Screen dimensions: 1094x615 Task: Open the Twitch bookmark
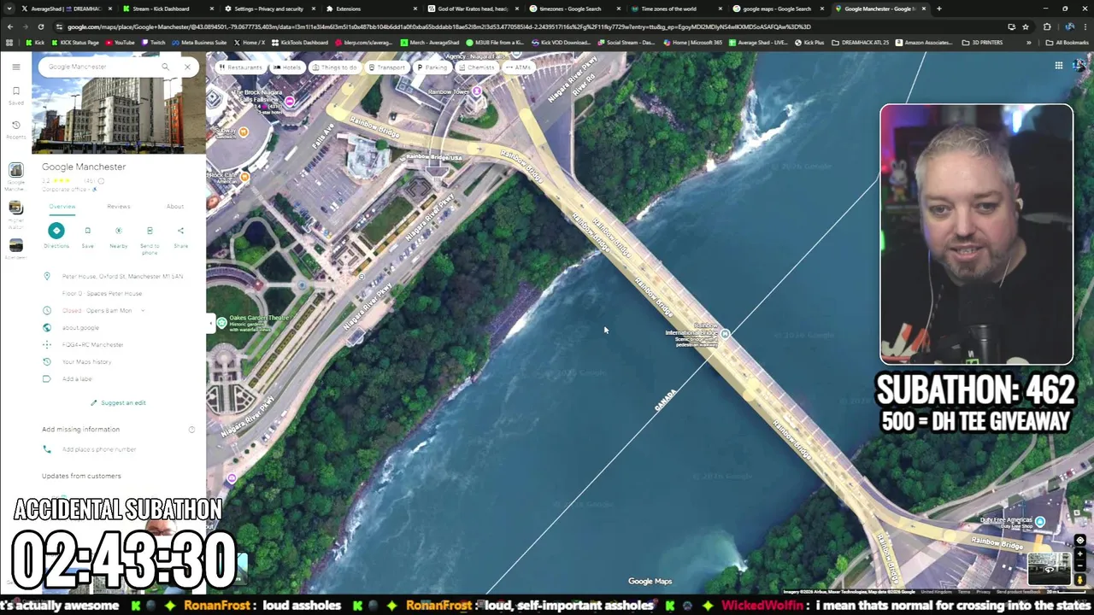tap(155, 43)
